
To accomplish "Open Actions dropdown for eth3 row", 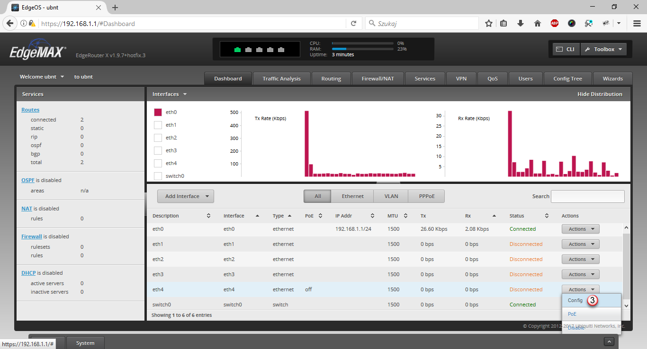I will click(x=581, y=274).
